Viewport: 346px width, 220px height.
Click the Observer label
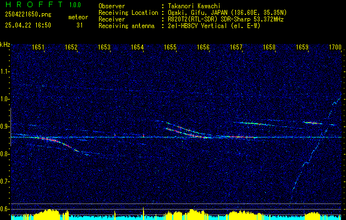pos(112,6)
